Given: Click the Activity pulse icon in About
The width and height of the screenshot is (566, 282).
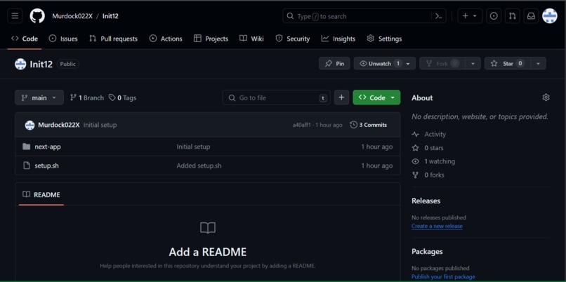Looking at the screenshot, I should pos(416,134).
